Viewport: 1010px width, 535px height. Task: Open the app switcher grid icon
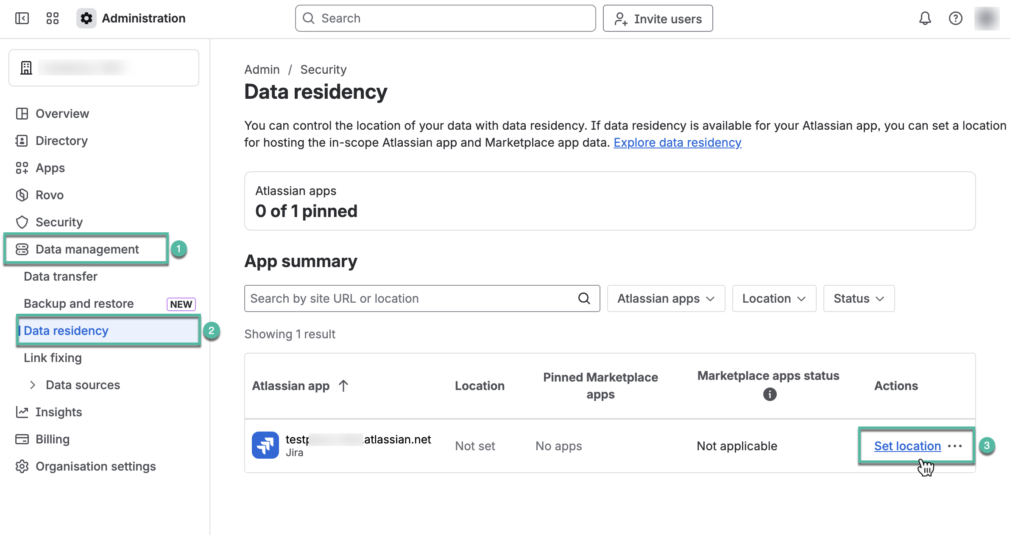tap(53, 18)
